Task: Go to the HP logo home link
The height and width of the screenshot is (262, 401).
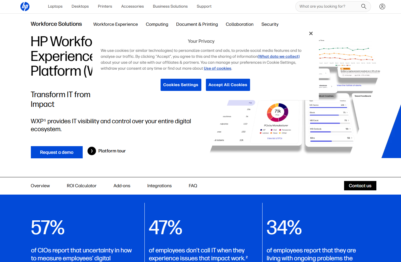Action: click(25, 6)
